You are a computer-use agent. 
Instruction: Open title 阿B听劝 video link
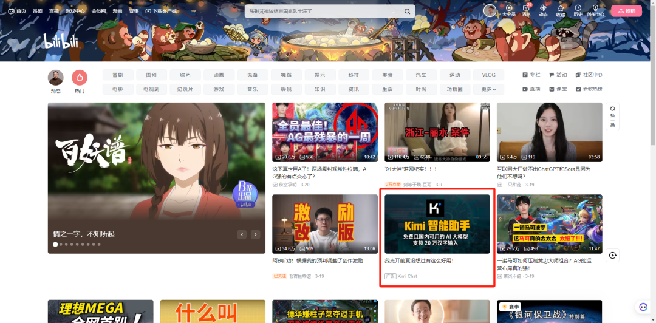pos(318,260)
